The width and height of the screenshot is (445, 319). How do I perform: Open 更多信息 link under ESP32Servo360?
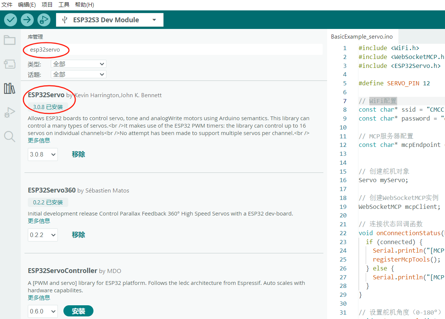point(39,221)
